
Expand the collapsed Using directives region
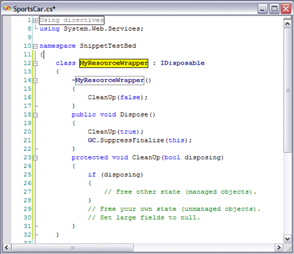[x=35, y=21]
